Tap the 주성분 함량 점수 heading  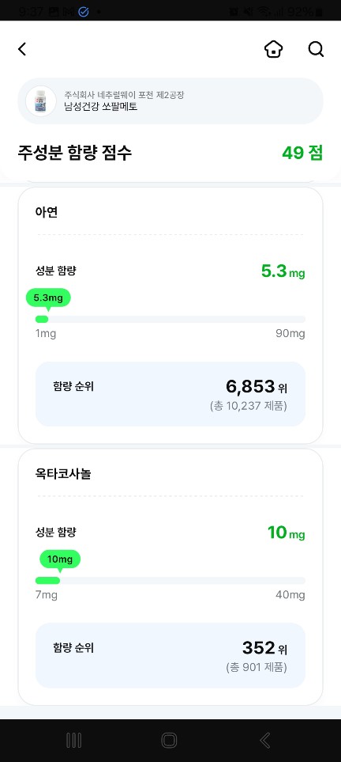(x=75, y=153)
